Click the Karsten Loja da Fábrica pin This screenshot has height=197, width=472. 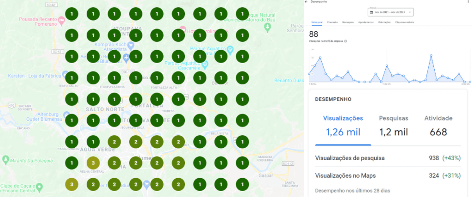coord(65,75)
